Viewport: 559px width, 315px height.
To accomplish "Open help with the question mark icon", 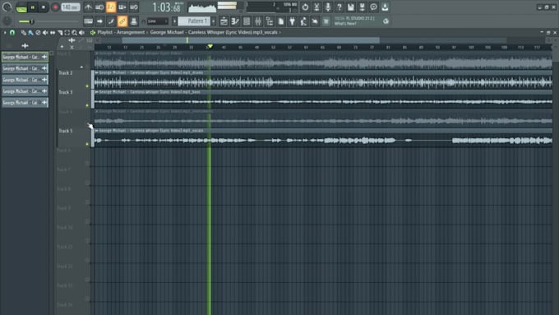I will (340, 7).
